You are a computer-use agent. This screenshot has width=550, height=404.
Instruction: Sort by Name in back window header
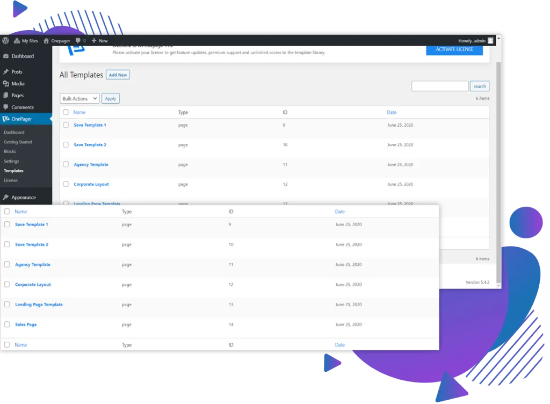point(79,112)
